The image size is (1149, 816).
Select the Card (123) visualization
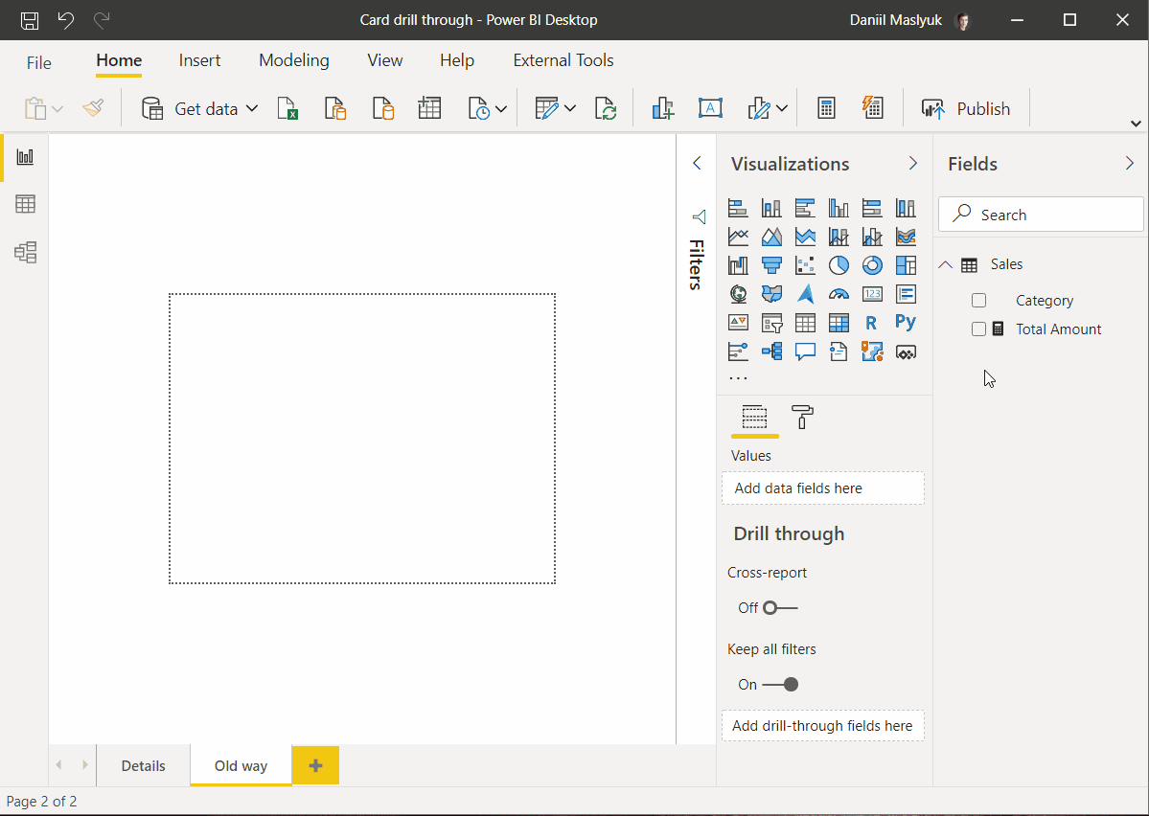(x=872, y=294)
